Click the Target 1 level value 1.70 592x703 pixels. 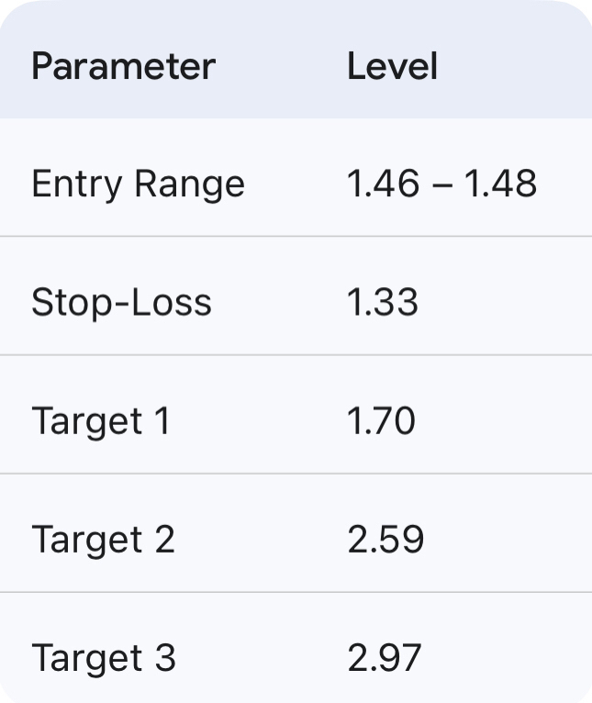coord(381,421)
